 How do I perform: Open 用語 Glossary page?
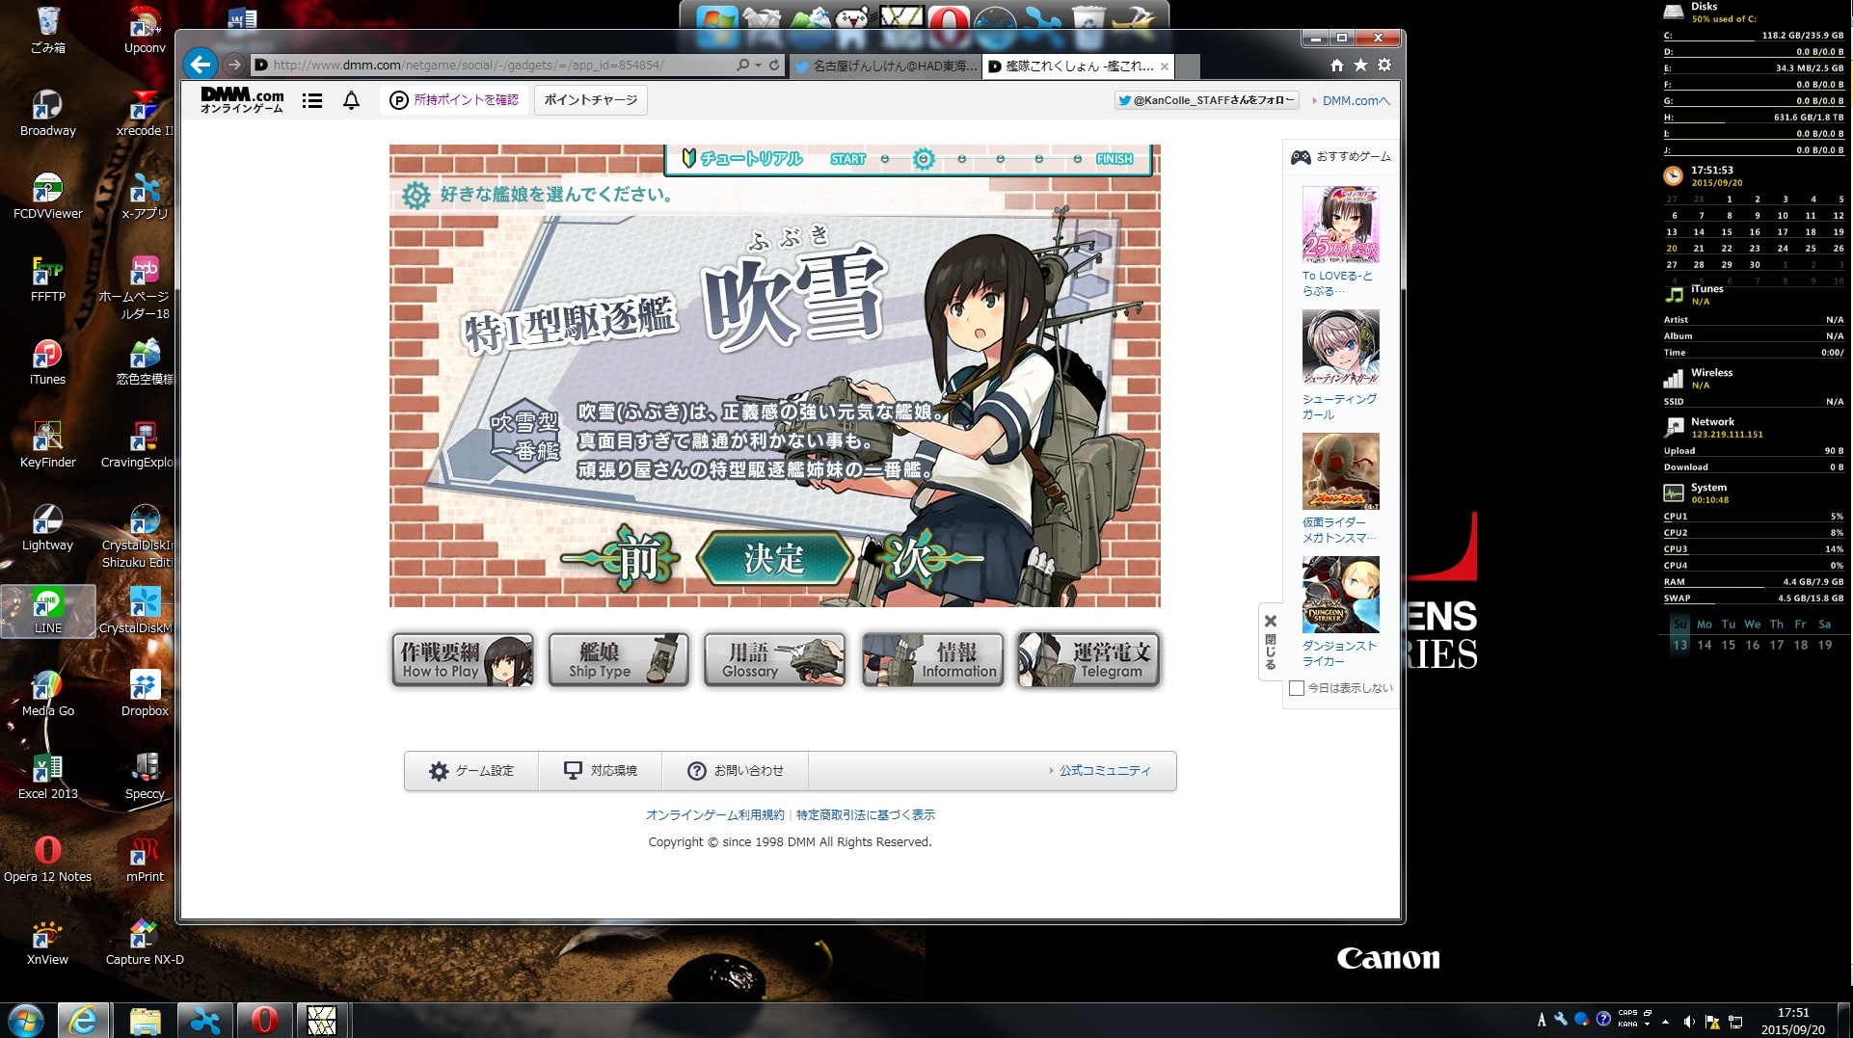(775, 659)
